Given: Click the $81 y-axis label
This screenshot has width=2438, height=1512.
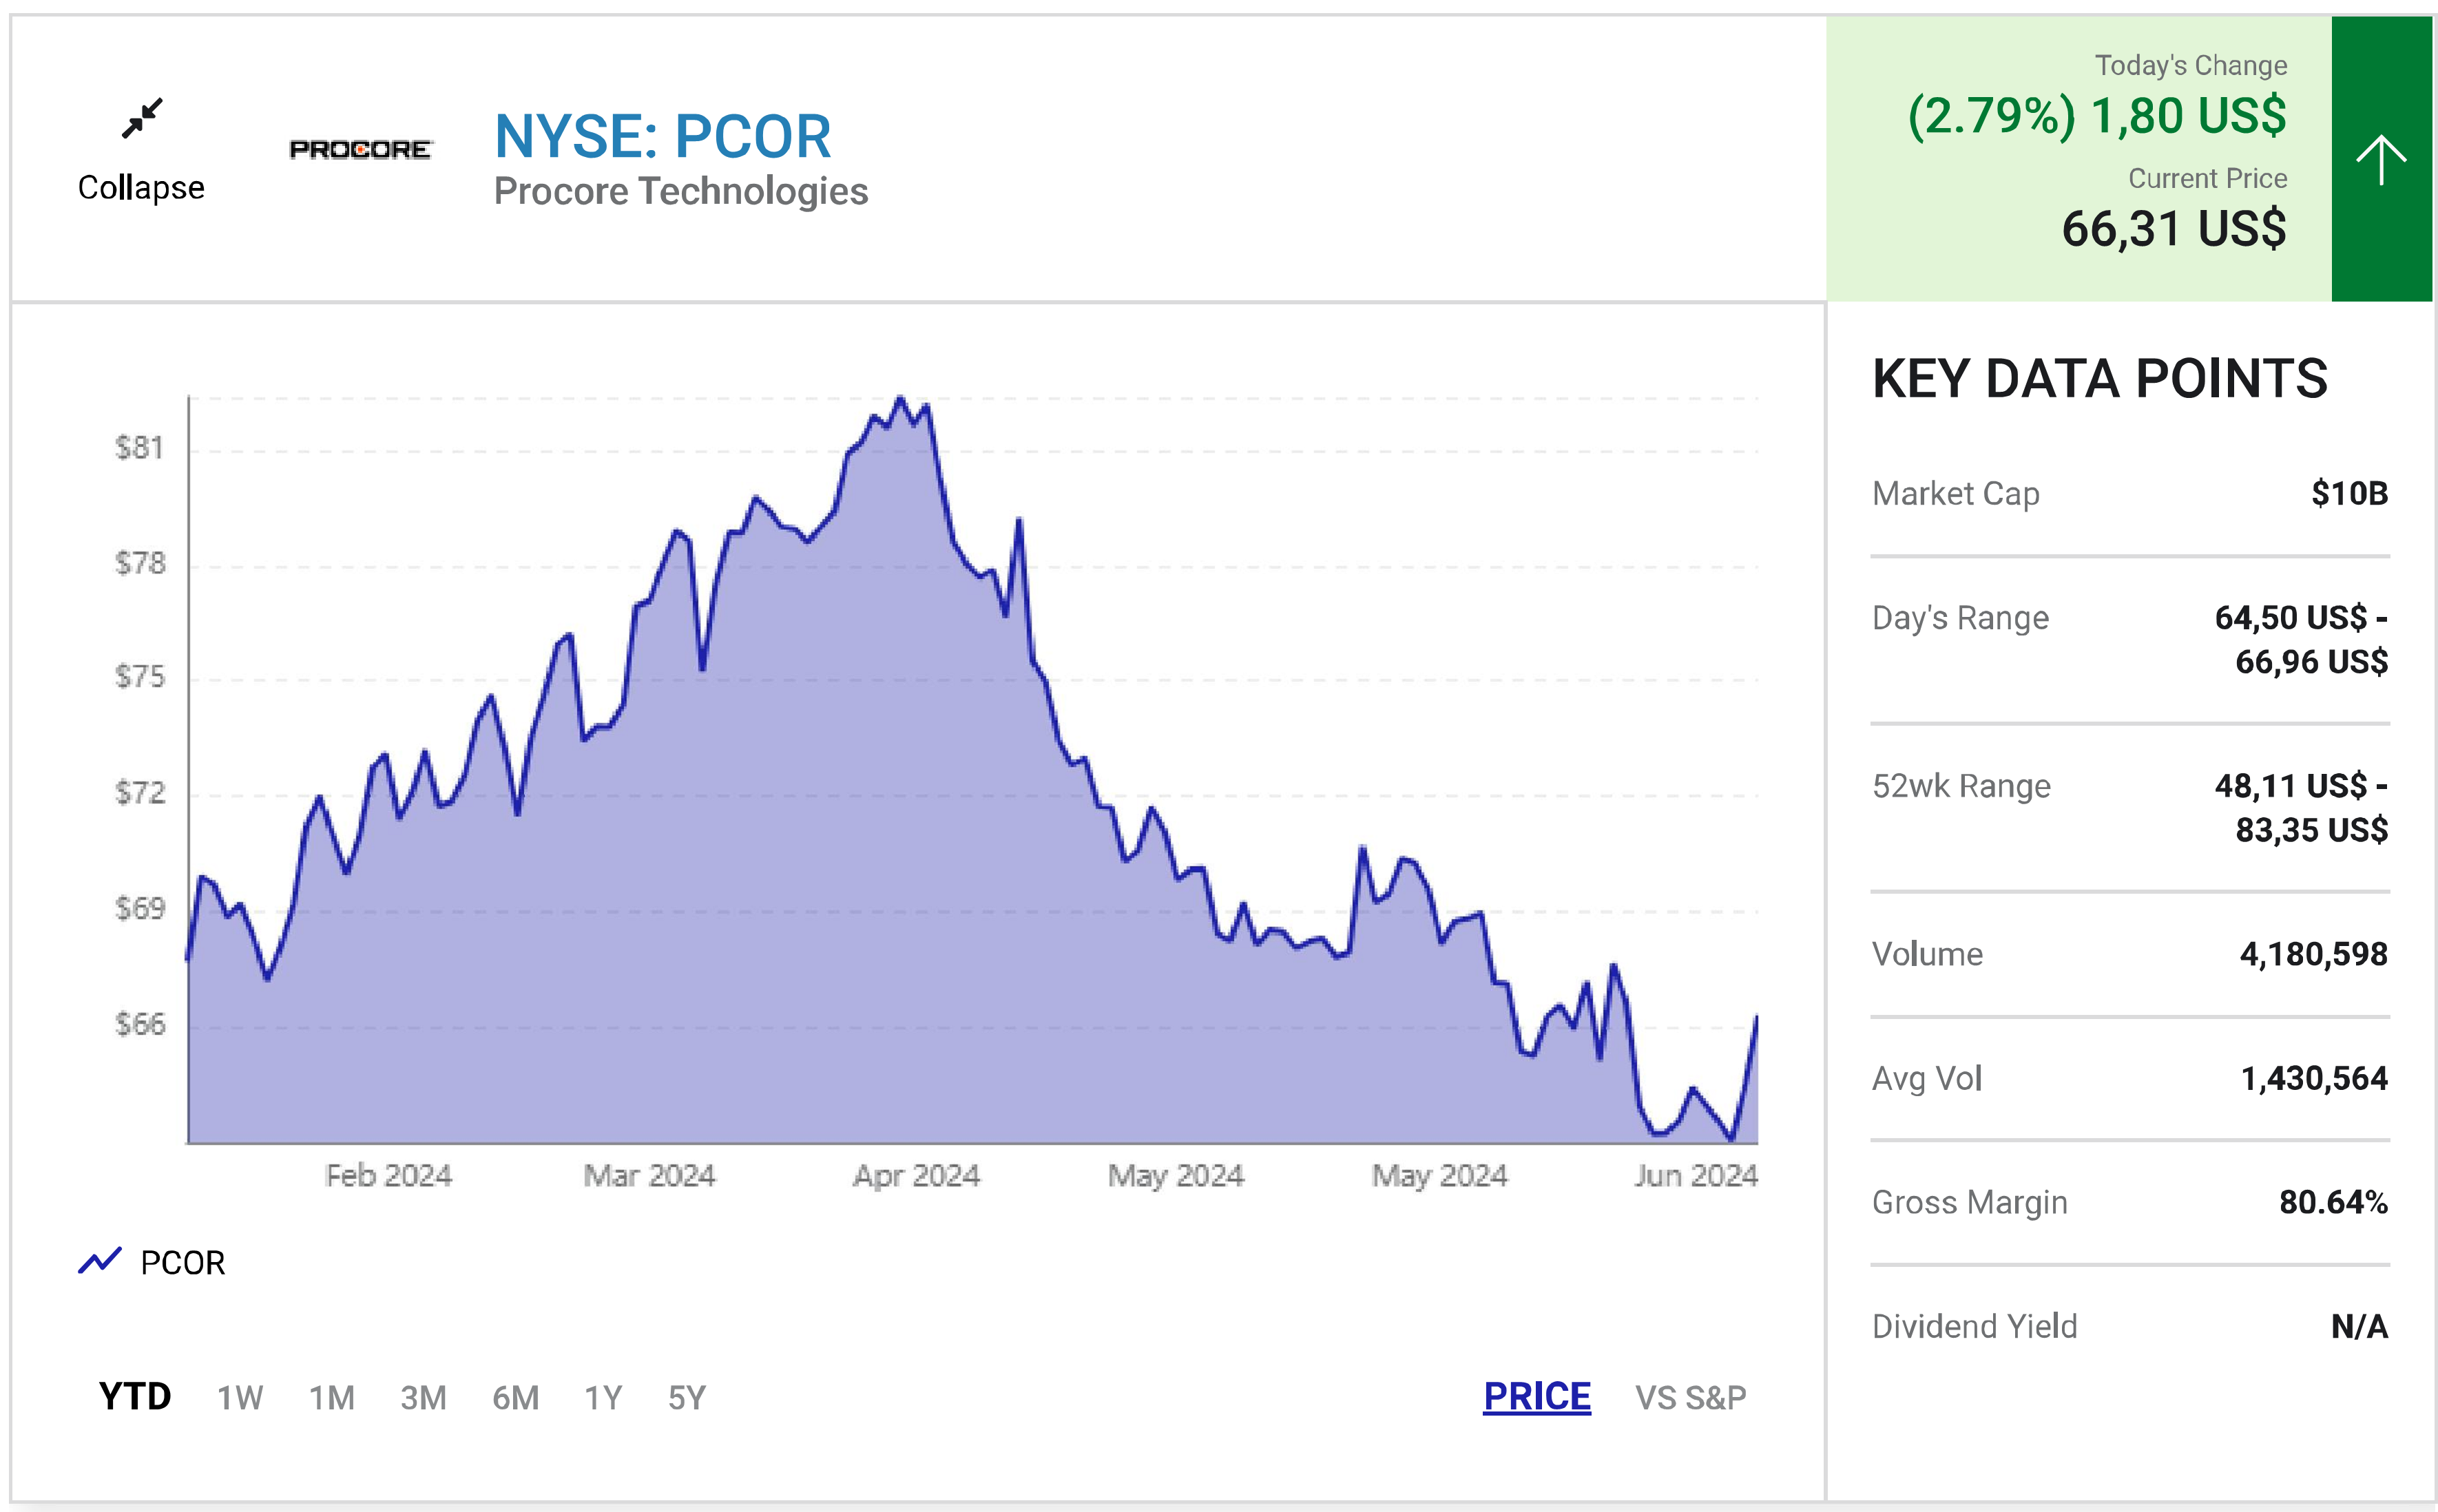Looking at the screenshot, I should [139, 447].
